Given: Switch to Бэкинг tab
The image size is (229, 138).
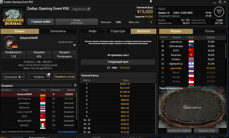Looking at the screenshot, I should click(20, 31).
